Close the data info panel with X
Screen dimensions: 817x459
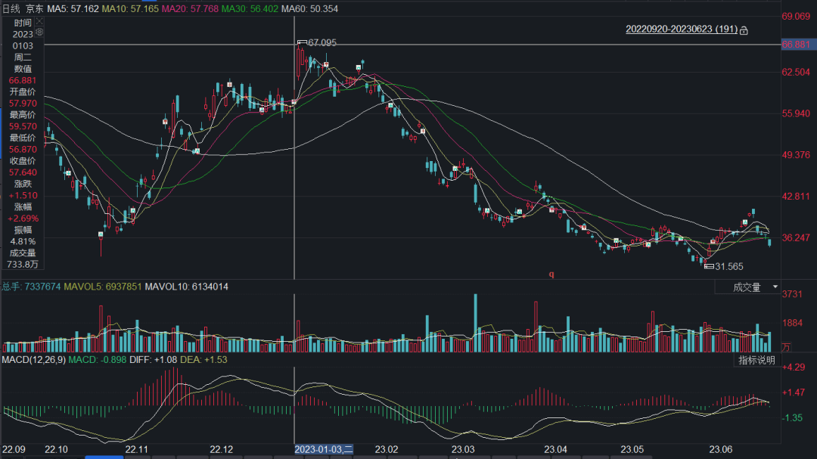click(x=39, y=22)
